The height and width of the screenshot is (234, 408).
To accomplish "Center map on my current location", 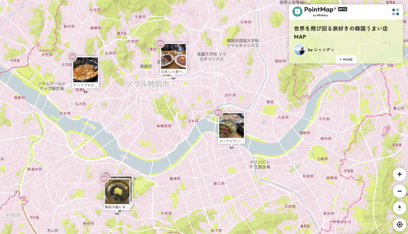I will coord(399,225).
